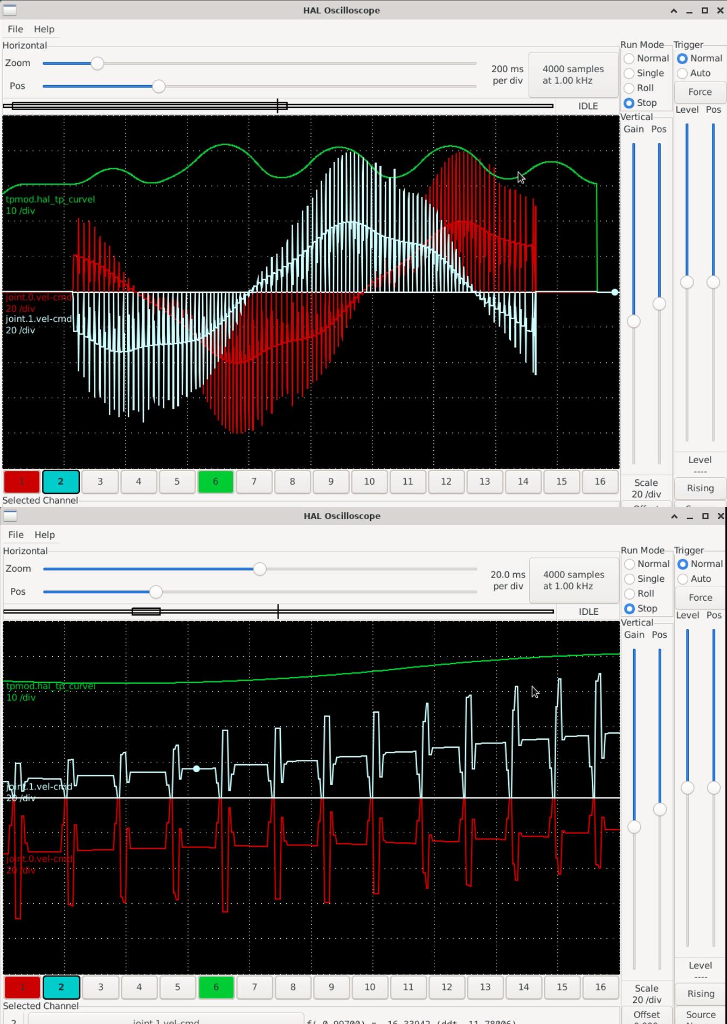Click Source button in bottom window
This screenshot has width=727, height=1024.
701,1015
